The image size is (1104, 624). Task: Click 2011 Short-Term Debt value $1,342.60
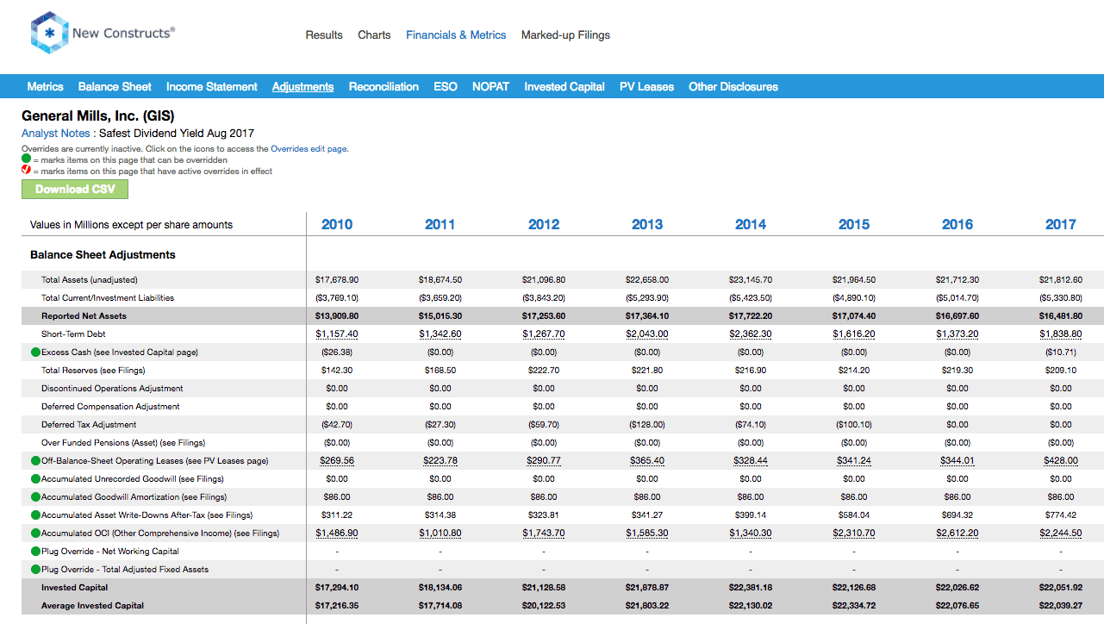pyautogui.click(x=440, y=334)
